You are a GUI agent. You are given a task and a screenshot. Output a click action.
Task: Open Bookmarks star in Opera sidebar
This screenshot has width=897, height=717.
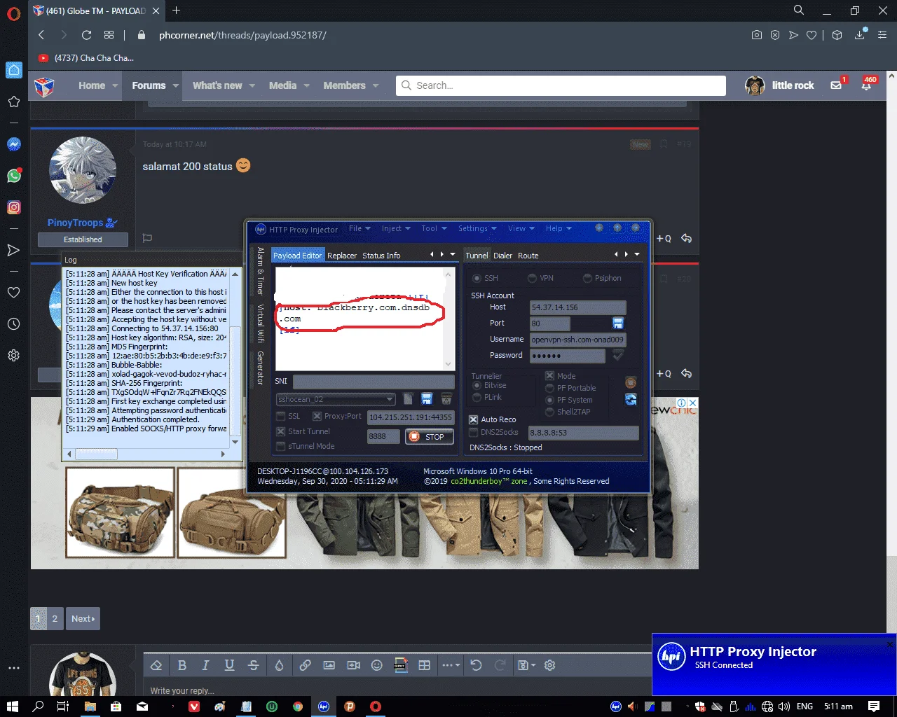click(x=13, y=102)
